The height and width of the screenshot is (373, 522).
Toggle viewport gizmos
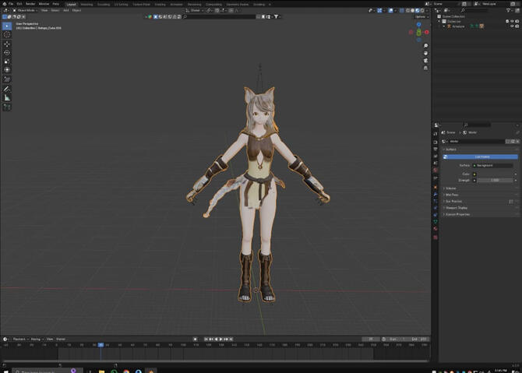point(379,10)
